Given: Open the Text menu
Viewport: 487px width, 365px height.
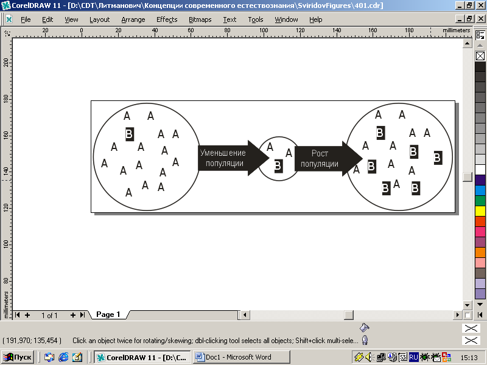Looking at the screenshot, I should (x=229, y=19).
